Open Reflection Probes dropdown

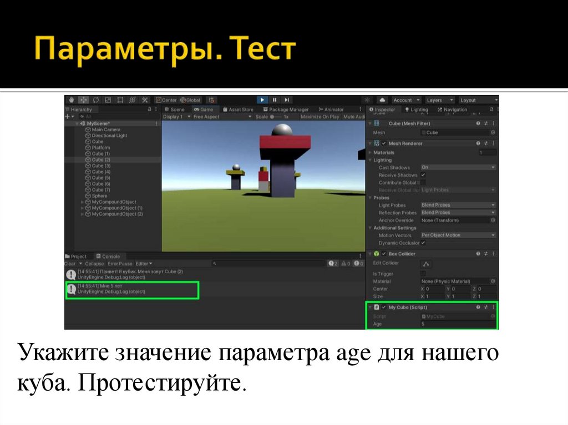(458, 213)
